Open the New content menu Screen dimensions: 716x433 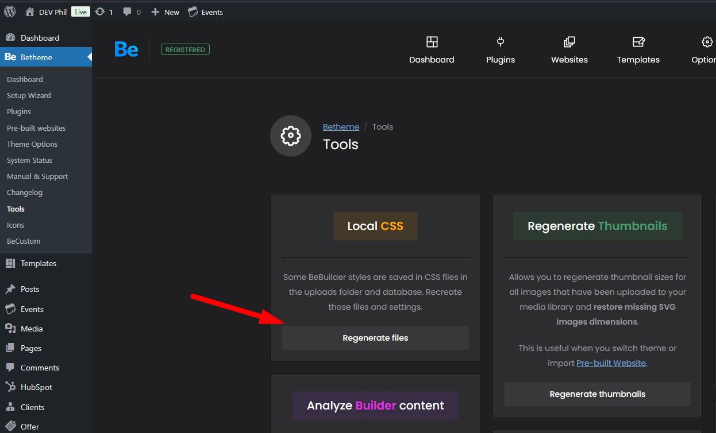165,12
